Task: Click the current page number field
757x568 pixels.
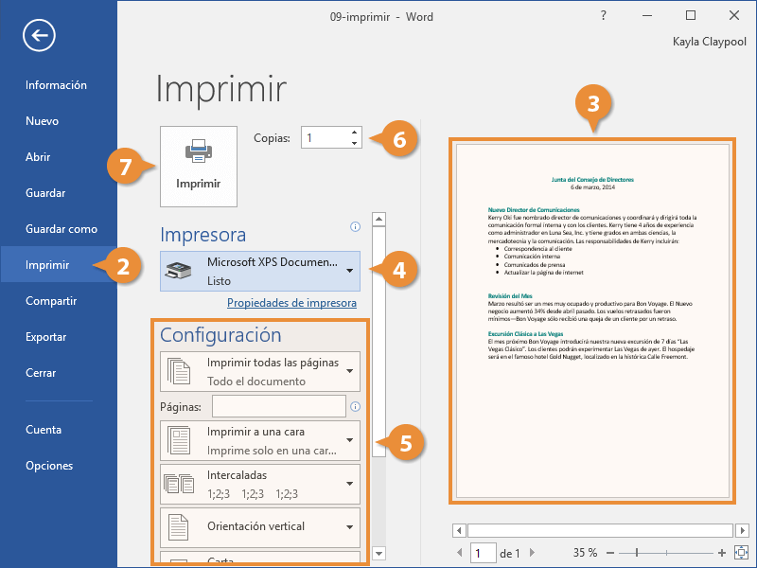Action: 484,553
